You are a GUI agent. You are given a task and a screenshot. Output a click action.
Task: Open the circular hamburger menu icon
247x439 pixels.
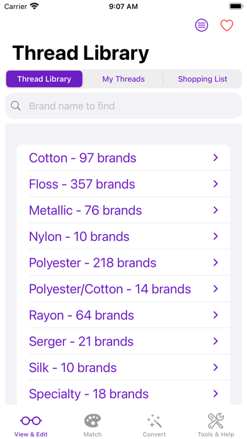coord(202,25)
